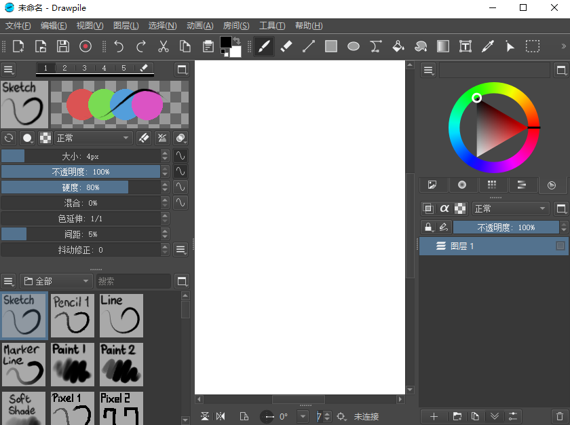This screenshot has width=570, height=425.
Task: Click the Undo arrow icon
Action: tap(119, 47)
